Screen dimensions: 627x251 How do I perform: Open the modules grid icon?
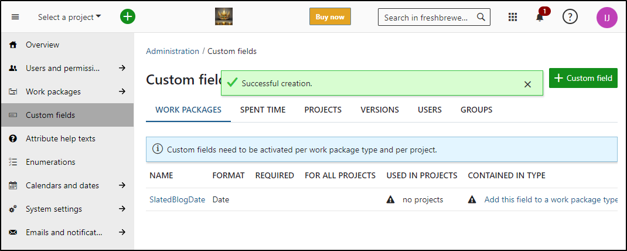513,17
